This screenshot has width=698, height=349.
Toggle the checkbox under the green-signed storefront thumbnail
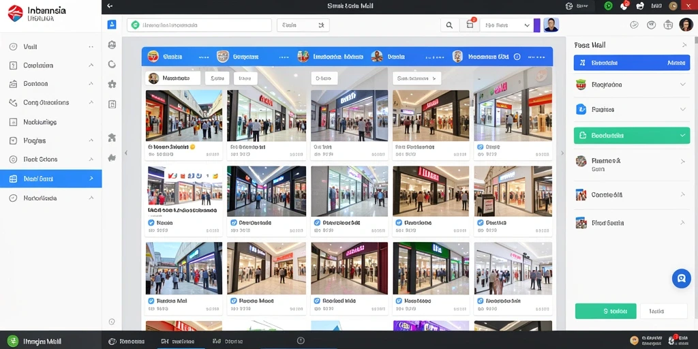point(397,301)
